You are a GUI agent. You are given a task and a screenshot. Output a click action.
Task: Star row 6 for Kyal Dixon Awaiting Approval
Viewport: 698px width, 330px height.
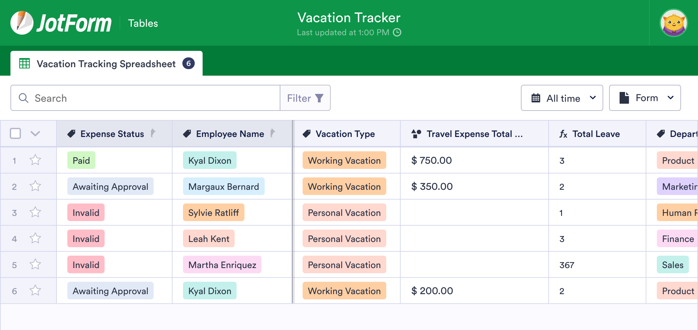[35, 290]
